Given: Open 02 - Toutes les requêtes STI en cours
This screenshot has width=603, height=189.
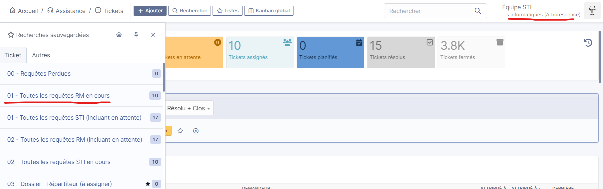Looking at the screenshot, I should (x=59, y=162).
